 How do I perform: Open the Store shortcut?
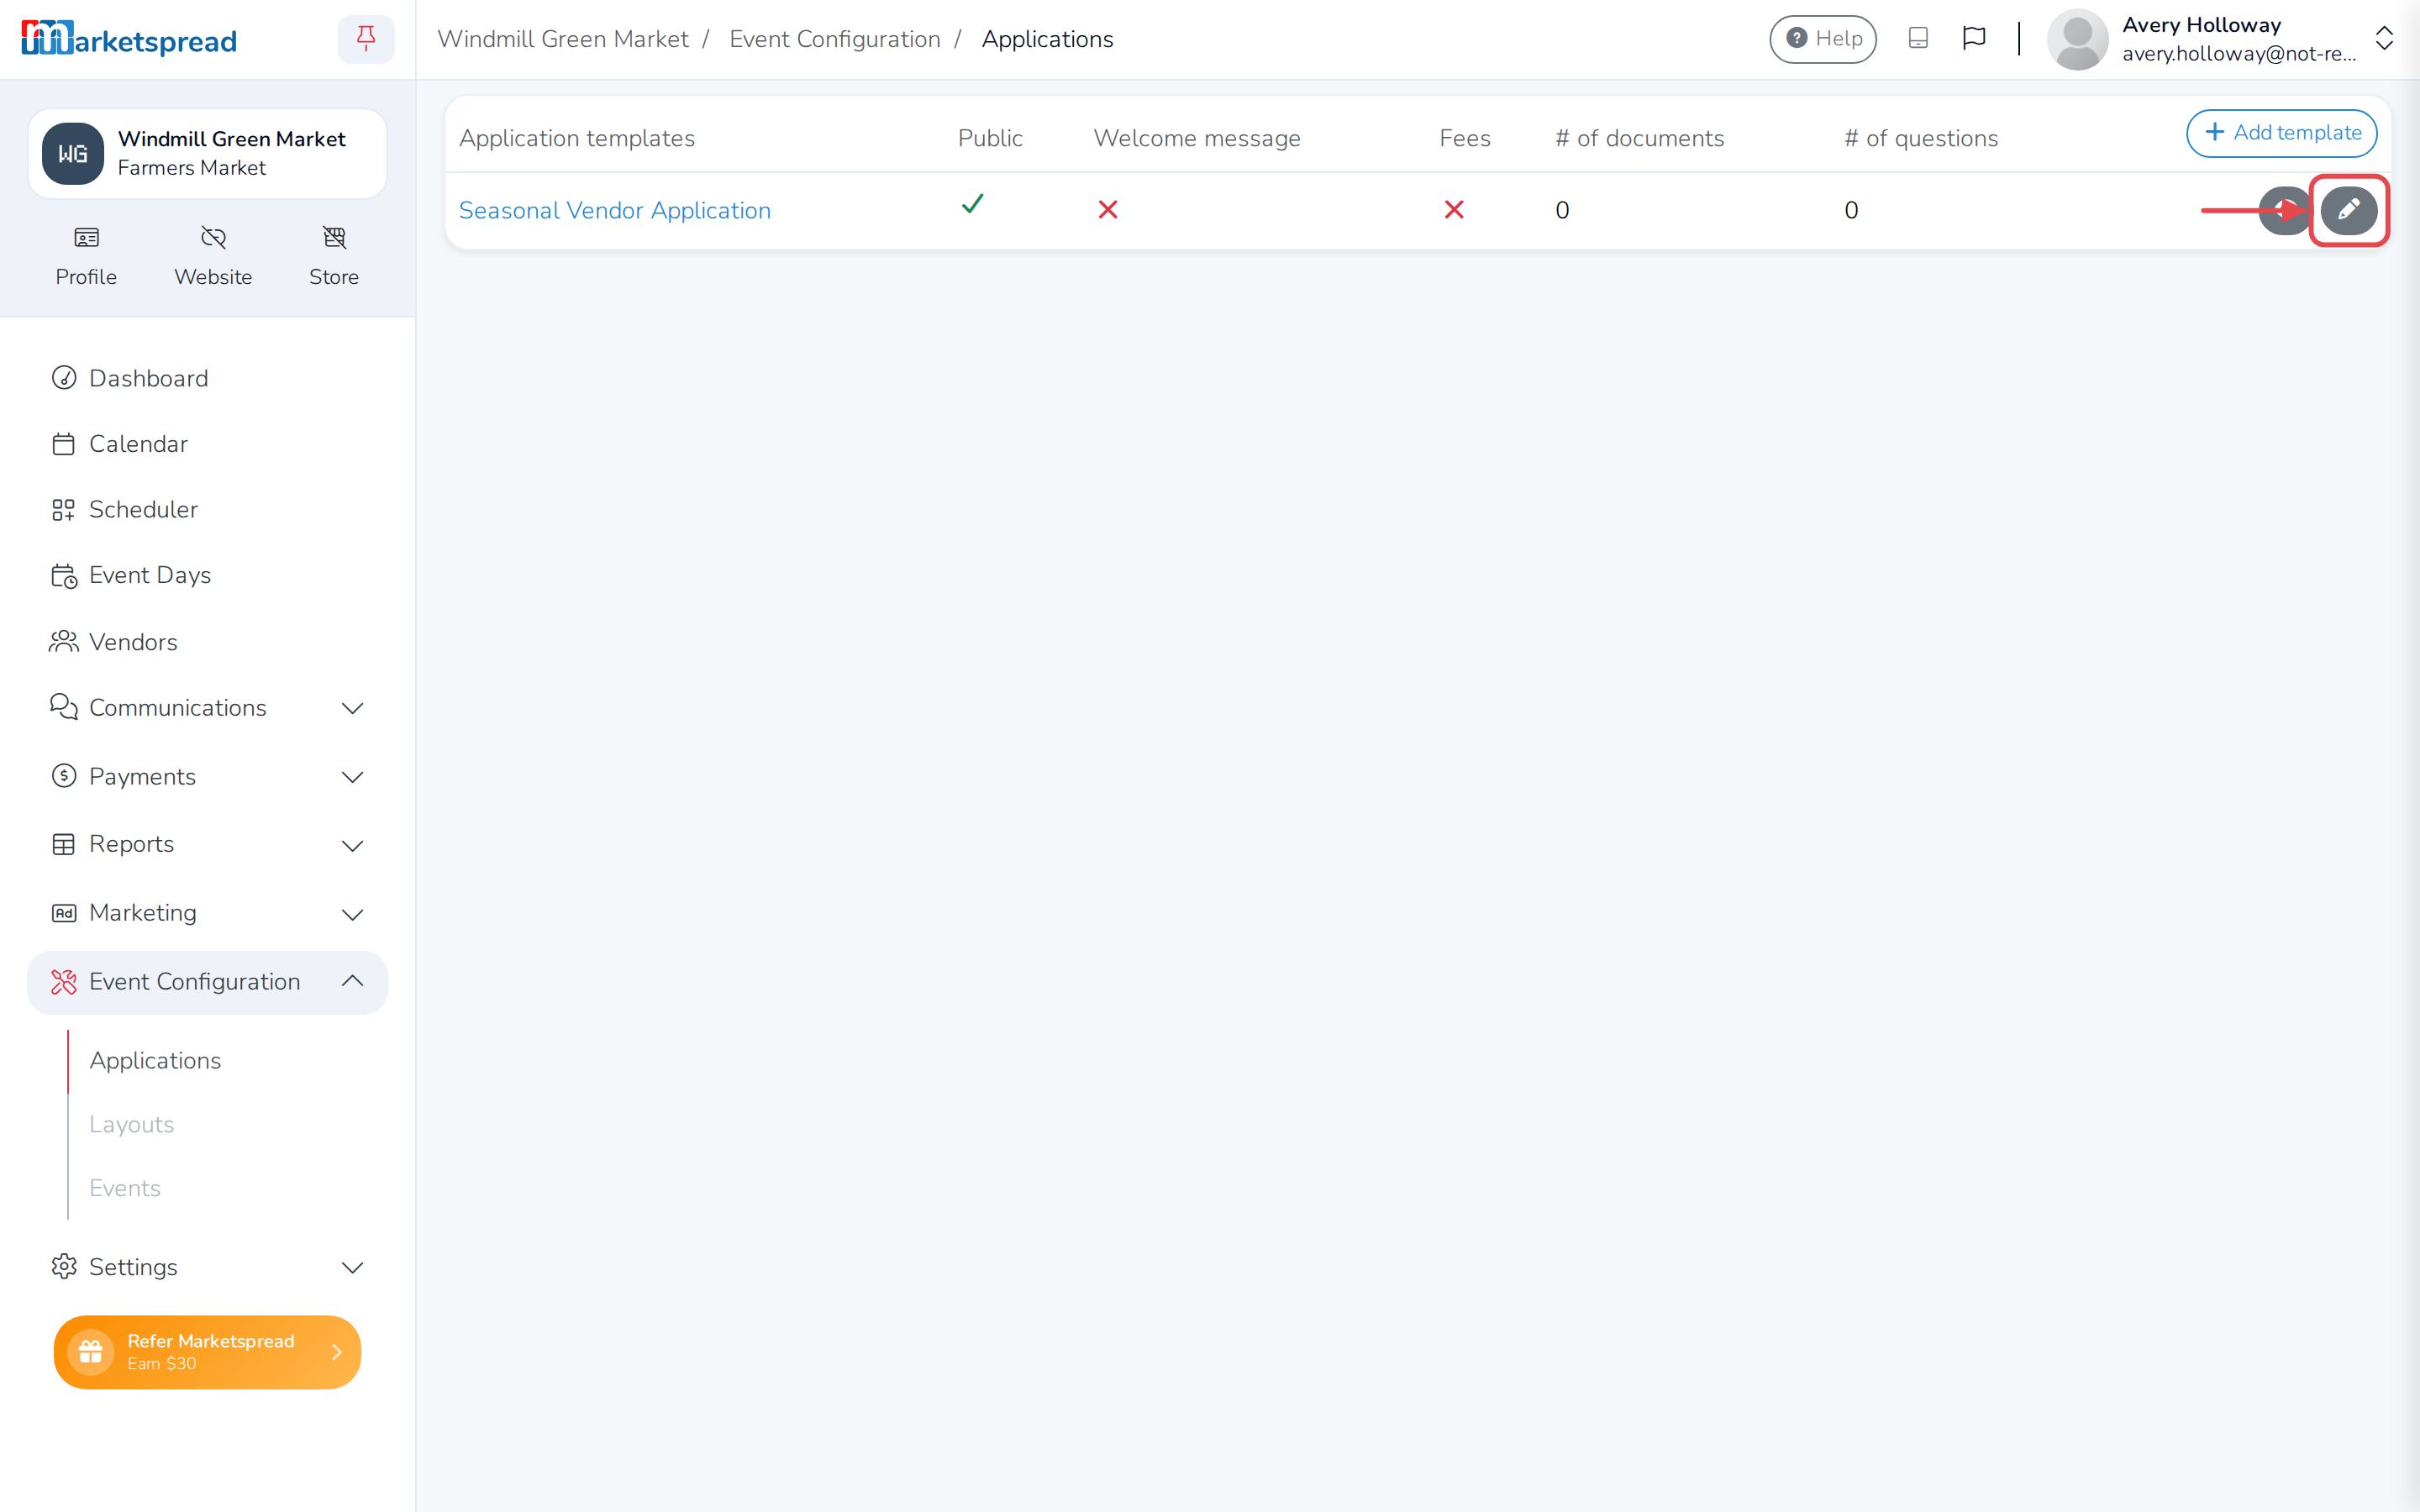(x=334, y=256)
